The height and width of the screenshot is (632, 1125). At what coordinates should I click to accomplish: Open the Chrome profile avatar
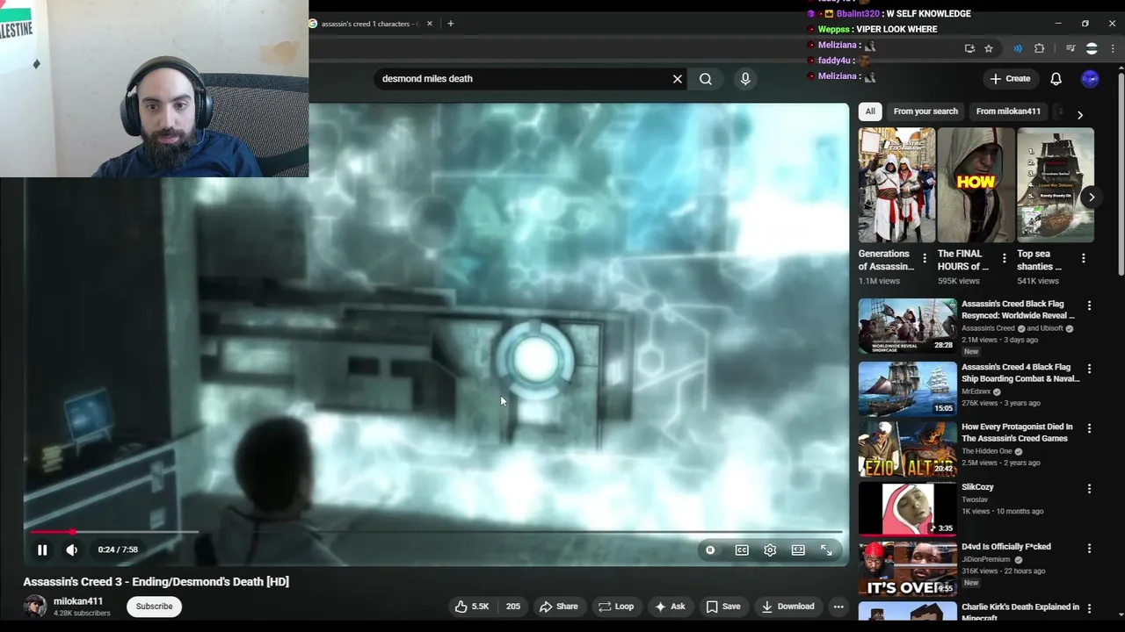click(x=1092, y=49)
